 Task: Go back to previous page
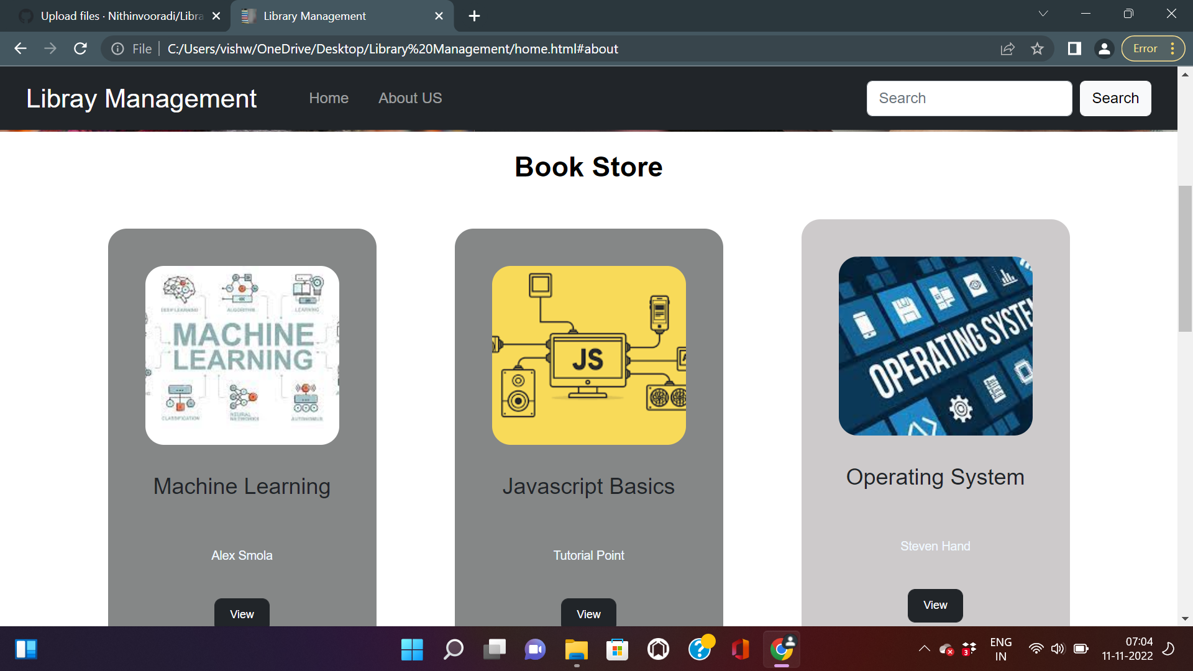pyautogui.click(x=21, y=48)
